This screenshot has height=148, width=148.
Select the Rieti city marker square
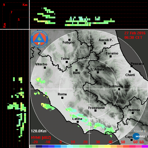(76, 70)
